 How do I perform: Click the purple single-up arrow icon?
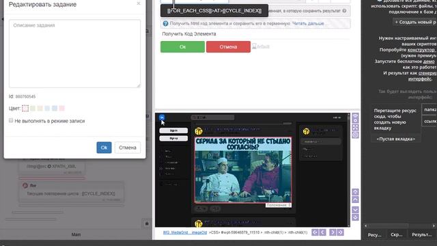point(355,200)
